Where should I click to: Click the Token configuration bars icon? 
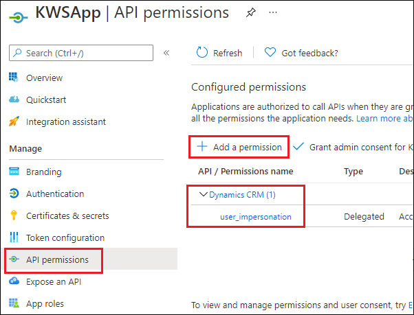point(14,237)
